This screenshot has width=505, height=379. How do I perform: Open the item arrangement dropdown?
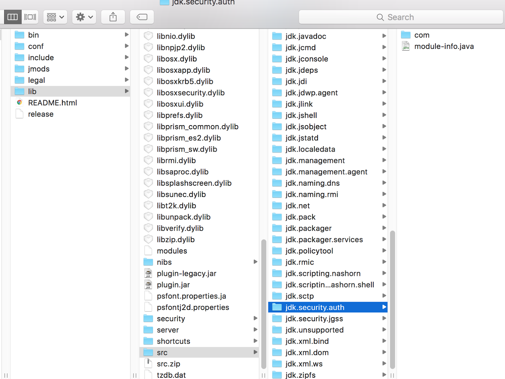55,17
